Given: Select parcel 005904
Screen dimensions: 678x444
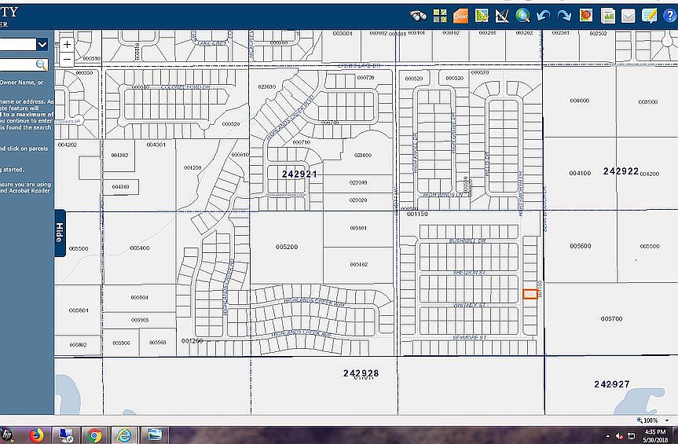Looking at the screenshot, I should coord(140,298).
